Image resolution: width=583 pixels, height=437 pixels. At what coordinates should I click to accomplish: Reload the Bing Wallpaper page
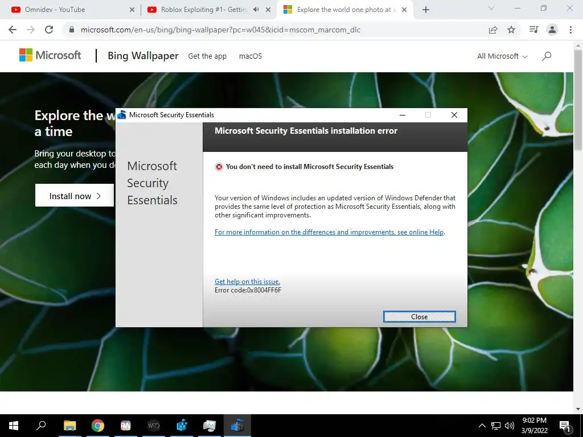pyautogui.click(x=49, y=30)
